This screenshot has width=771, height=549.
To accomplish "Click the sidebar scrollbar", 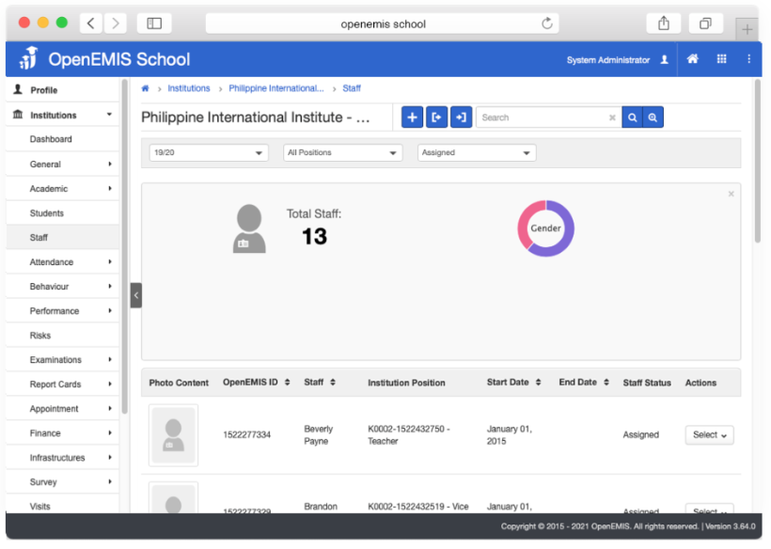I will coord(124,245).
